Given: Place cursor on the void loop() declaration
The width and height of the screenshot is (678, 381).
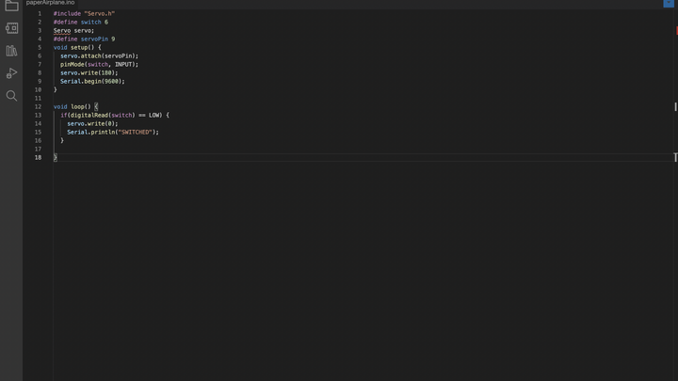Looking at the screenshot, I should coord(74,106).
